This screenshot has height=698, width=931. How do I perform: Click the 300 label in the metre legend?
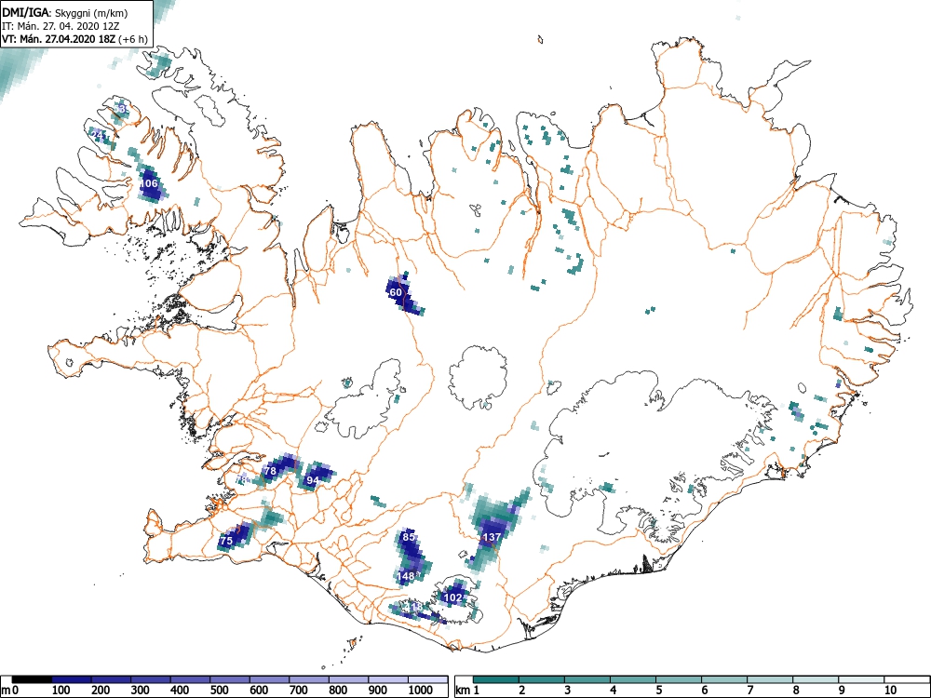(x=141, y=691)
